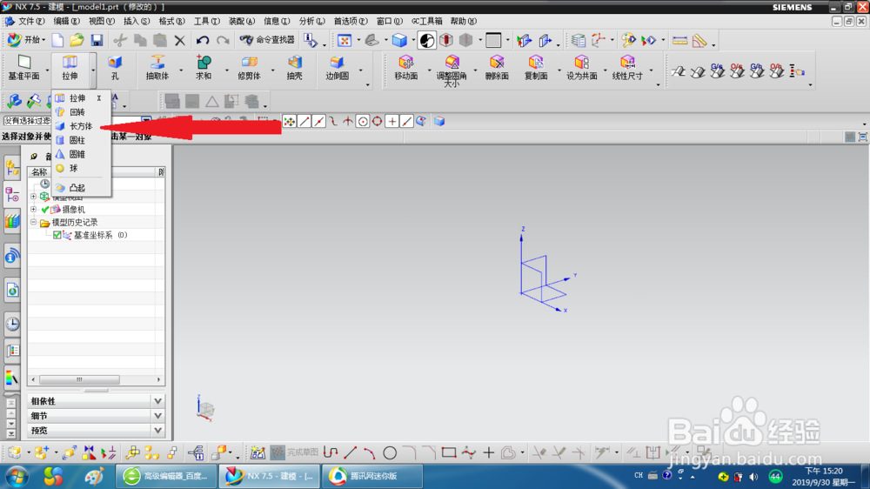Select the 抽壳 shell tool
The image size is (870, 489).
295,68
